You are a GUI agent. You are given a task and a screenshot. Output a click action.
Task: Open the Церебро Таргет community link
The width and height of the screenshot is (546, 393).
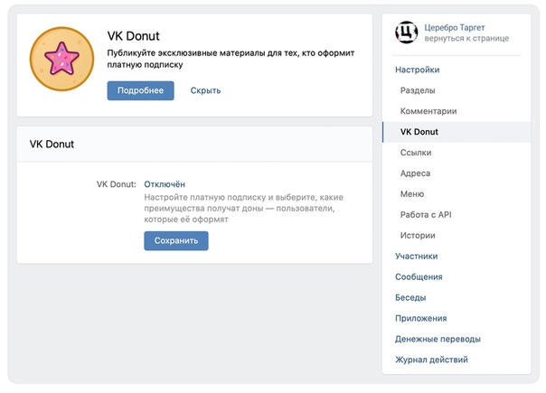455,27
